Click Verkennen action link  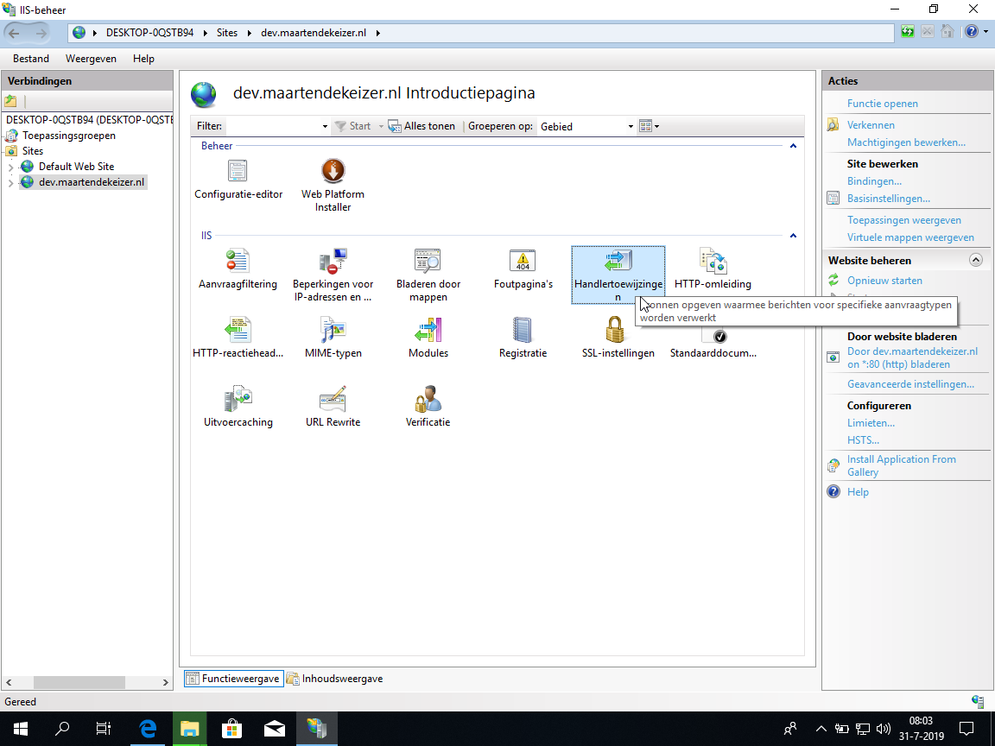tap(871, 125)
